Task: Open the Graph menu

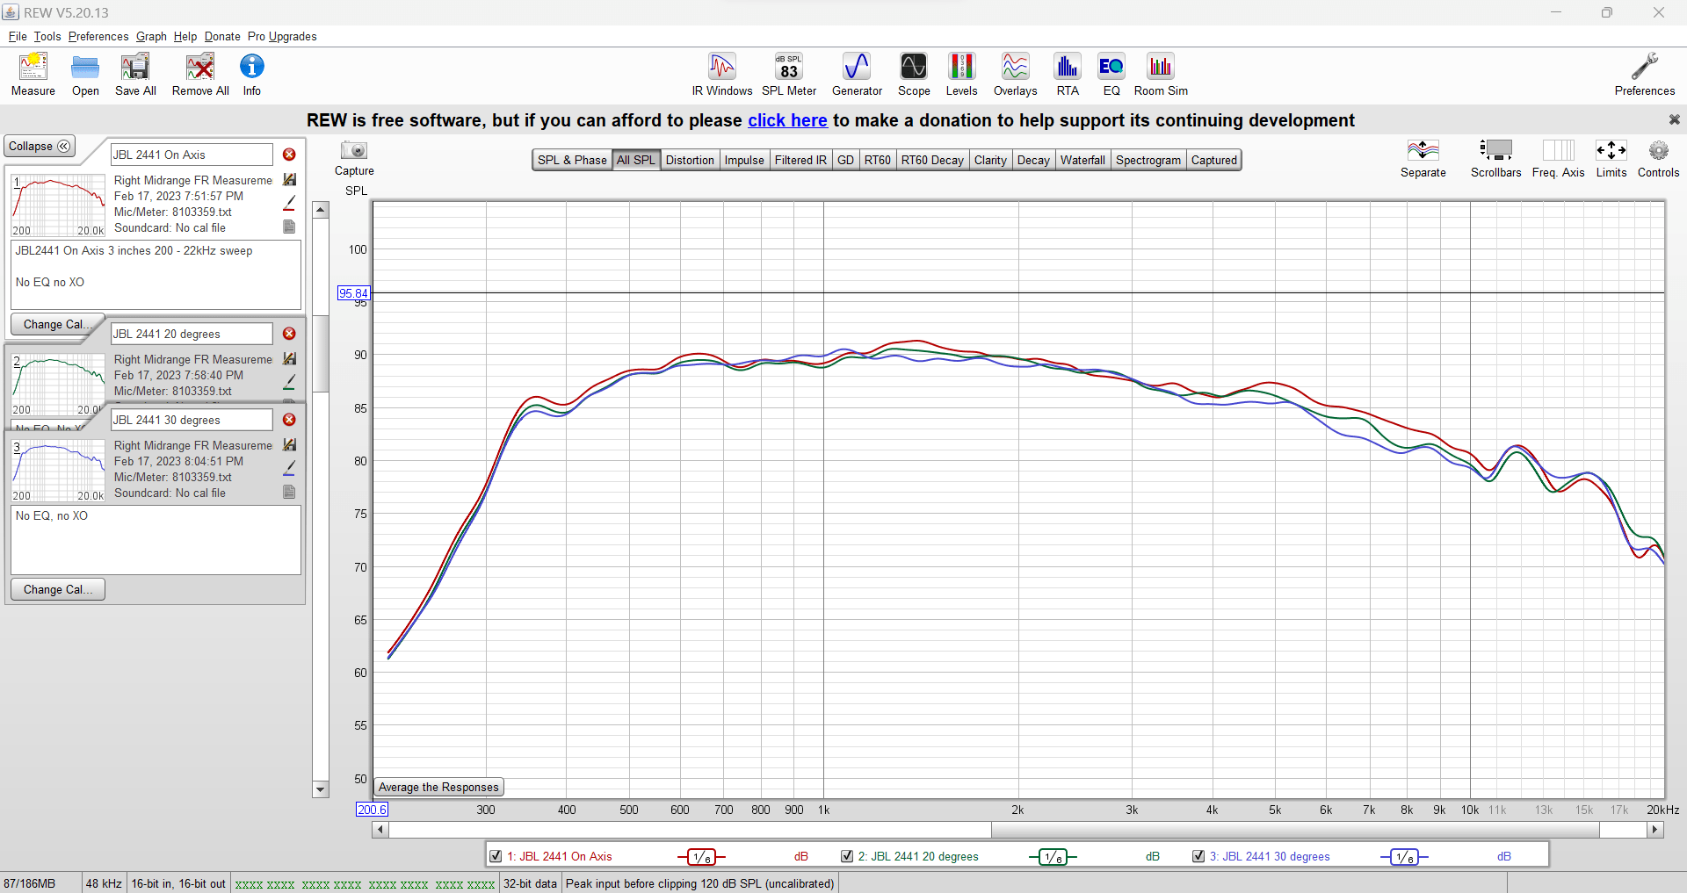Action: tap(151, 36)
